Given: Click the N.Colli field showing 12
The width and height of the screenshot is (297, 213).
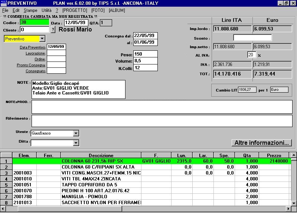Looking at the screenshot, I should (x=145, y=68).
